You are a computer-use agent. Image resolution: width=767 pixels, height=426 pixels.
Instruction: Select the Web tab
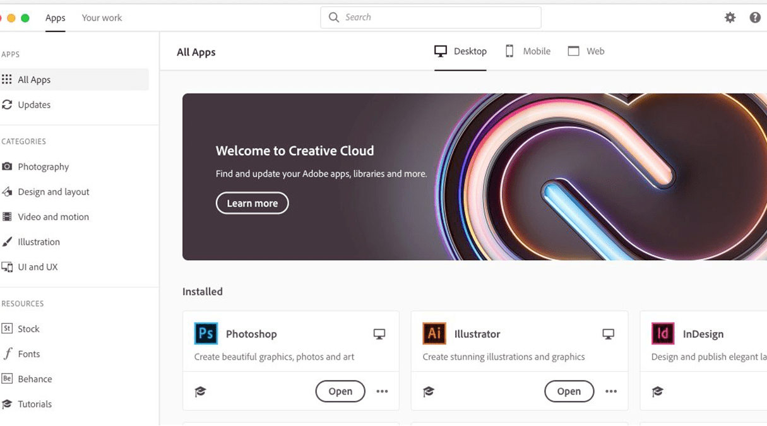586,51
